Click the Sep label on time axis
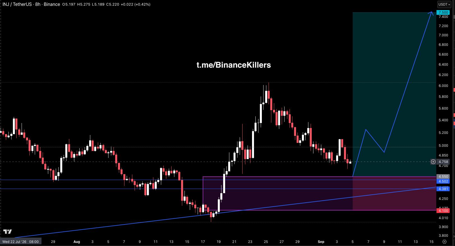Image resolution: width=455 pixels, height=246 pixels. (x=321, y=242)
